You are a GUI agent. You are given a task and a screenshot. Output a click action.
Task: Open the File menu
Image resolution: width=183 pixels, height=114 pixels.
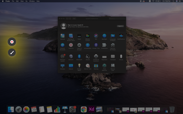pos(13,1)
